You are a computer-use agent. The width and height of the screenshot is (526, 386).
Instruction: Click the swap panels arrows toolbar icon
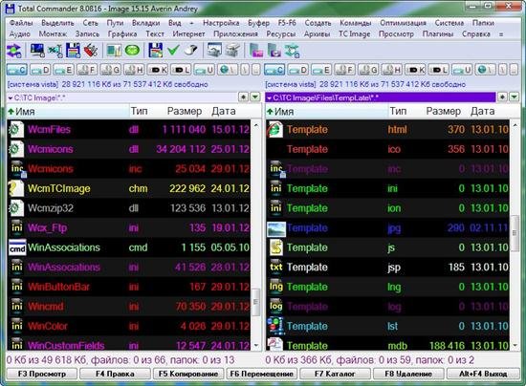click(14, 51)
